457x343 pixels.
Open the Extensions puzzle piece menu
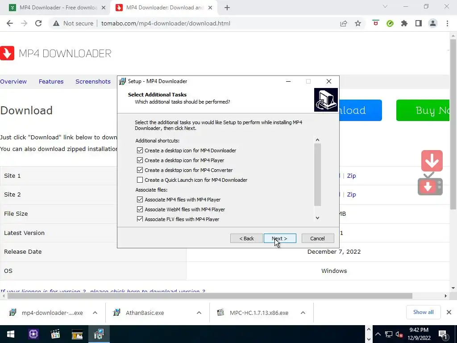(x=404, y=23)
